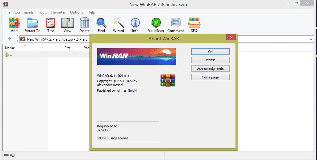Open the Commands menu
This screenshot has height=160, width=317.
click(24, 12)
